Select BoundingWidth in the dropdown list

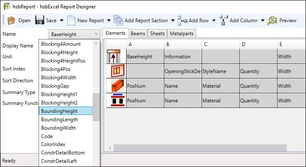pos(65,128)
